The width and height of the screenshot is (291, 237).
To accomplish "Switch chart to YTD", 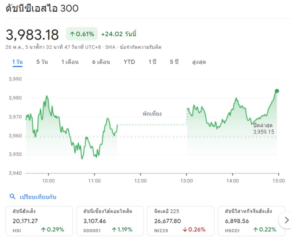I will click(129, 62).
